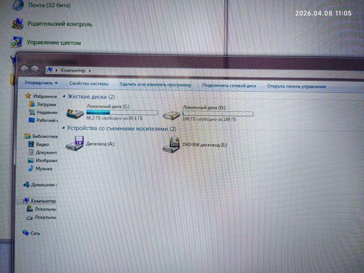Click the "196 ГБ свободно из 198 ГБ" text
The width and height of the screenshot is (364, 273).
tap(209, 119)
